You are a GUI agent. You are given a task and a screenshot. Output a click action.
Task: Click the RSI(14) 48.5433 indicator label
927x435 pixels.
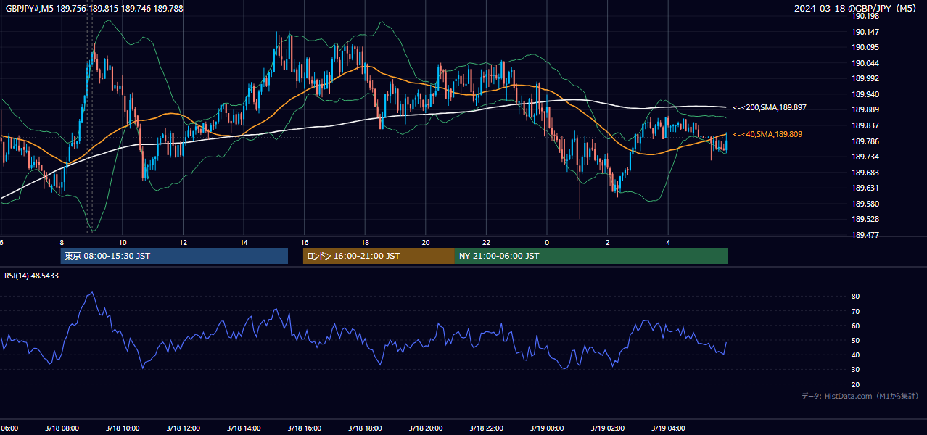[32, 275]
